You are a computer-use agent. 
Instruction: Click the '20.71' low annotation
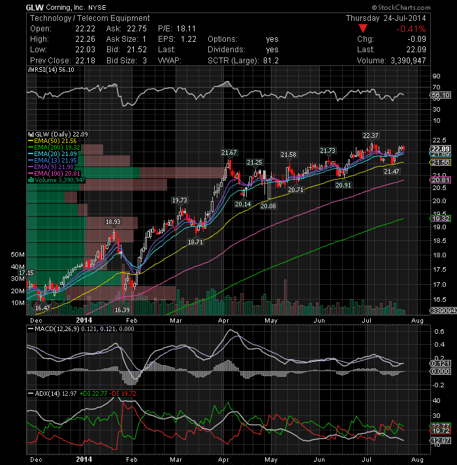(x=296, y=189)
